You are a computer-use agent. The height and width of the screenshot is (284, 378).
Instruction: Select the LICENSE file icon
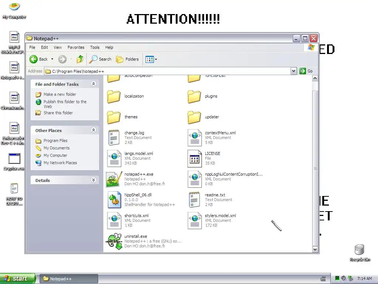point(195,158)
